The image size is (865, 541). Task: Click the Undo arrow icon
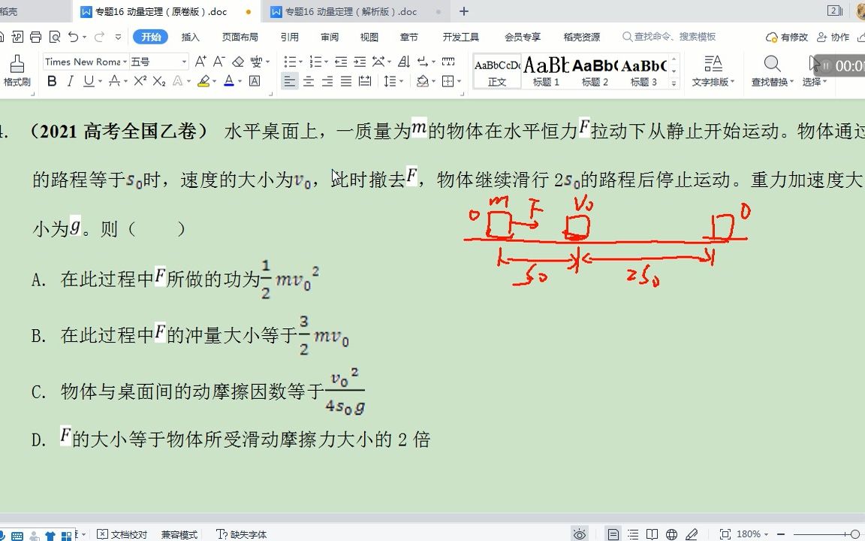coord(74,36)
